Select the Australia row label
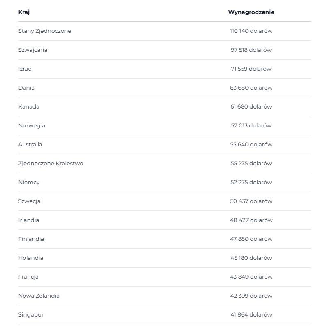The image size is (320, 326). coord(30,144)
